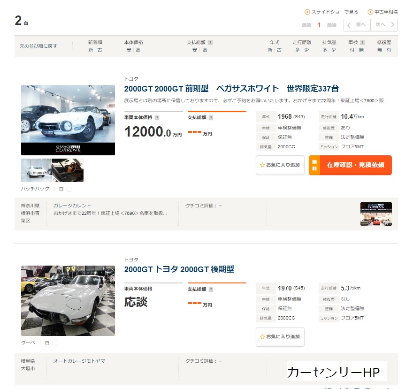The height and width of the screenshot is (389, 405).
Task: Sort 修復歴 by 有 (with repair history)
Action: [x=389, y=50]
